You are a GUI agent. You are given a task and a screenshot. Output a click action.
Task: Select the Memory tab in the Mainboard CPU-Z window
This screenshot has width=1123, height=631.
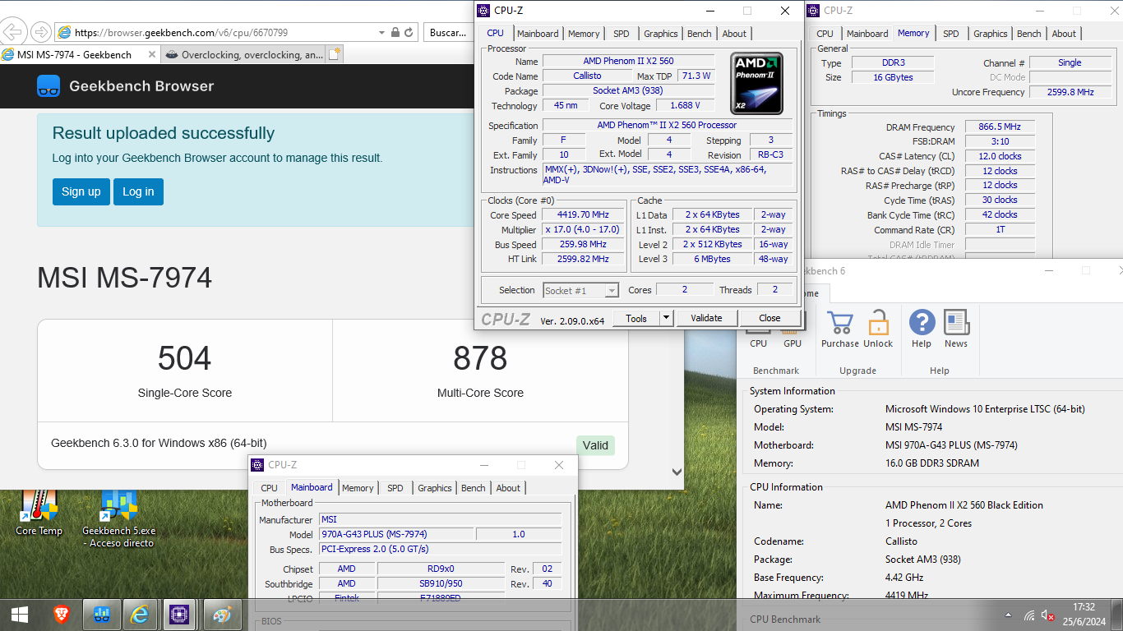(x=358, y=488)
